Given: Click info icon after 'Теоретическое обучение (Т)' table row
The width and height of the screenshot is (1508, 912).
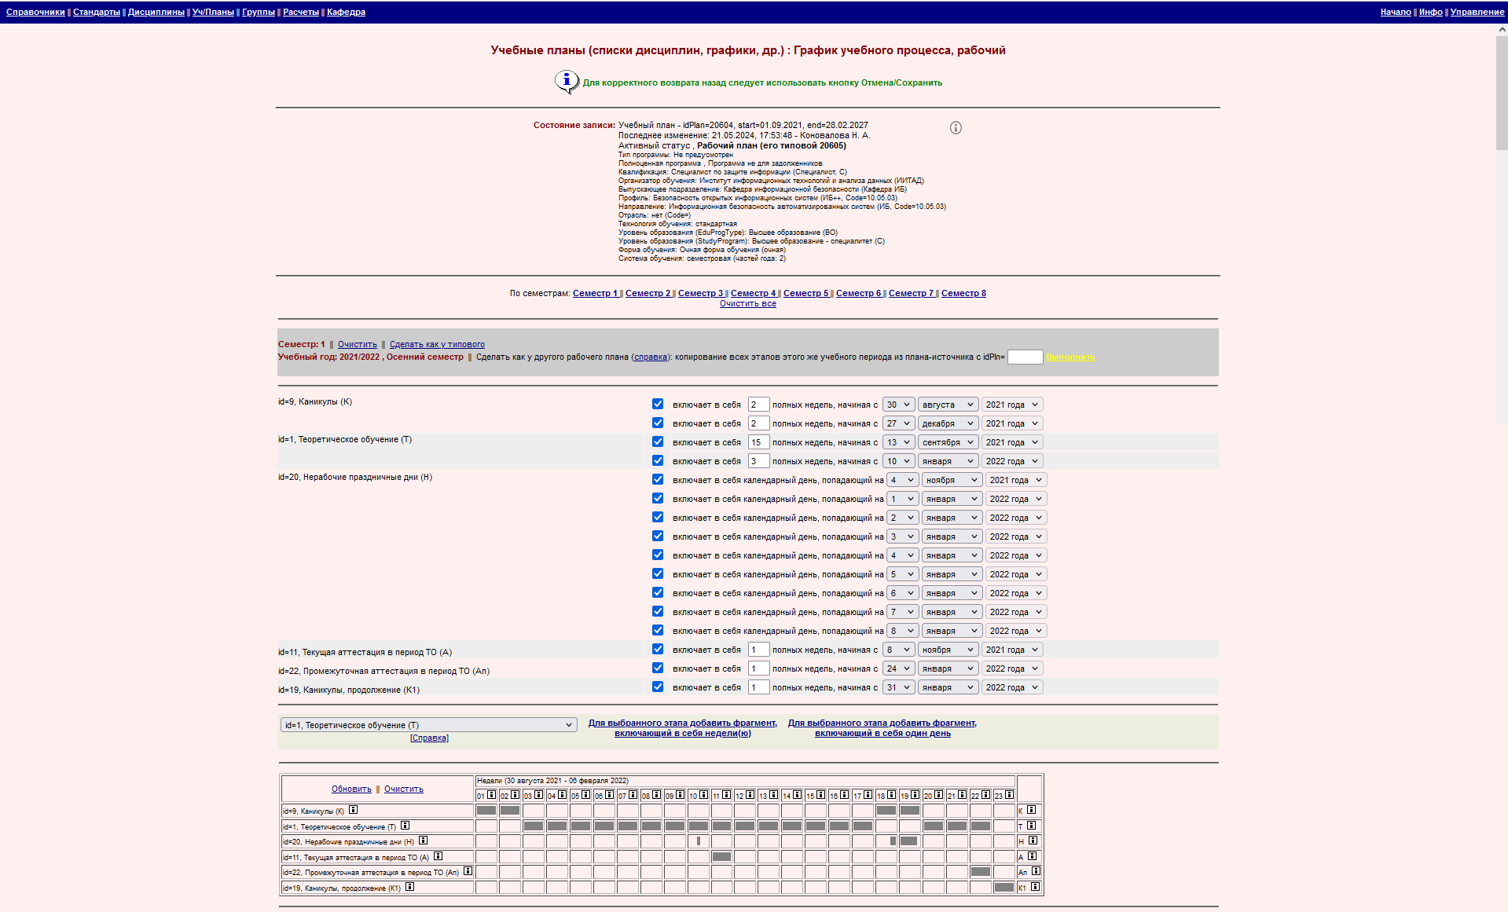Looking at the screenshot, I should point(405,826).
